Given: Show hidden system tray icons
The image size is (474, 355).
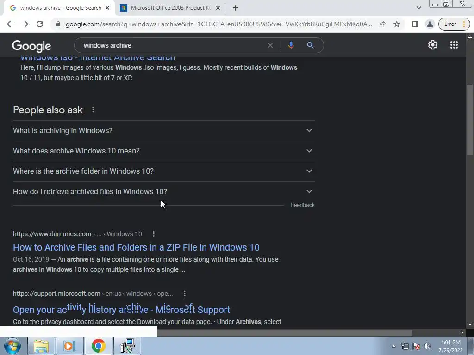Looking at the screenshot, I should pos(393,346).
